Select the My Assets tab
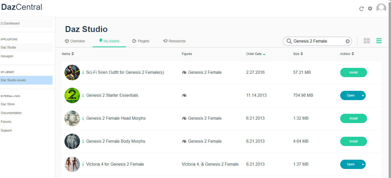This screenshot has height=178, width=391. [x=109, y=41]
